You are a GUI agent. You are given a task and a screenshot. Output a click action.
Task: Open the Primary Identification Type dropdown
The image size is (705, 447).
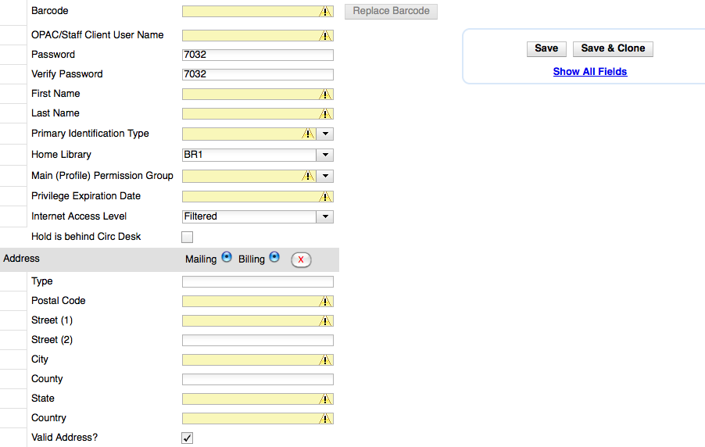[x=325, y=134]
